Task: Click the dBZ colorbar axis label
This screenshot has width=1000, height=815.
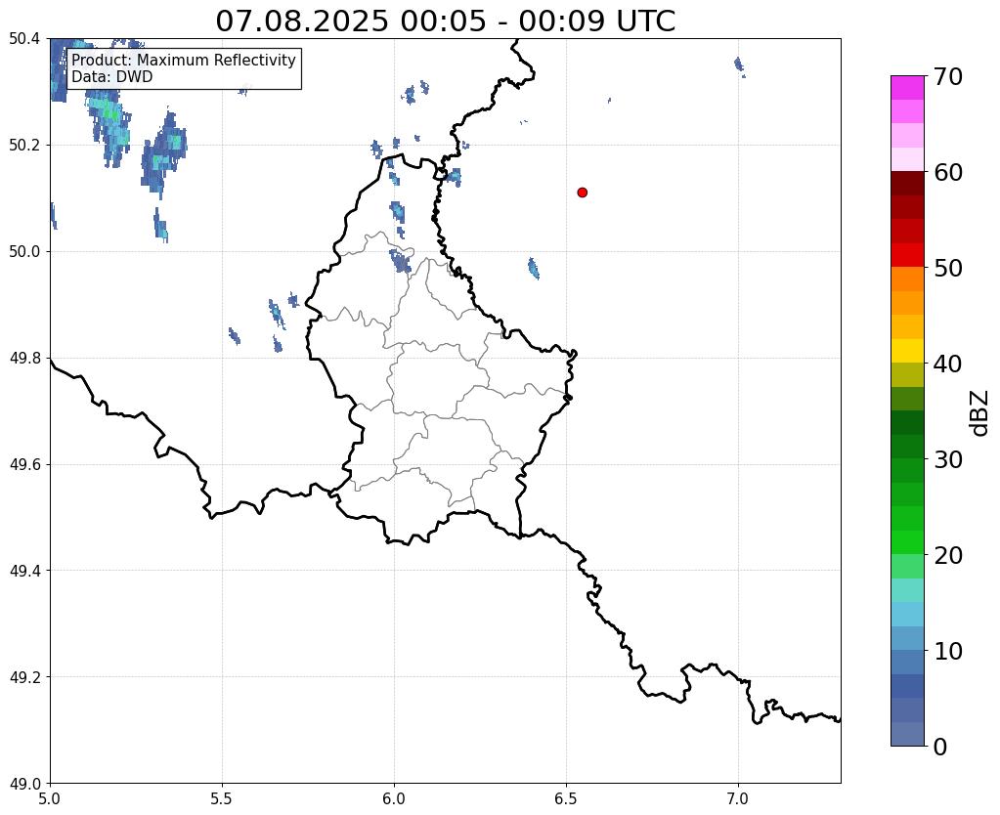Action: 980,413
